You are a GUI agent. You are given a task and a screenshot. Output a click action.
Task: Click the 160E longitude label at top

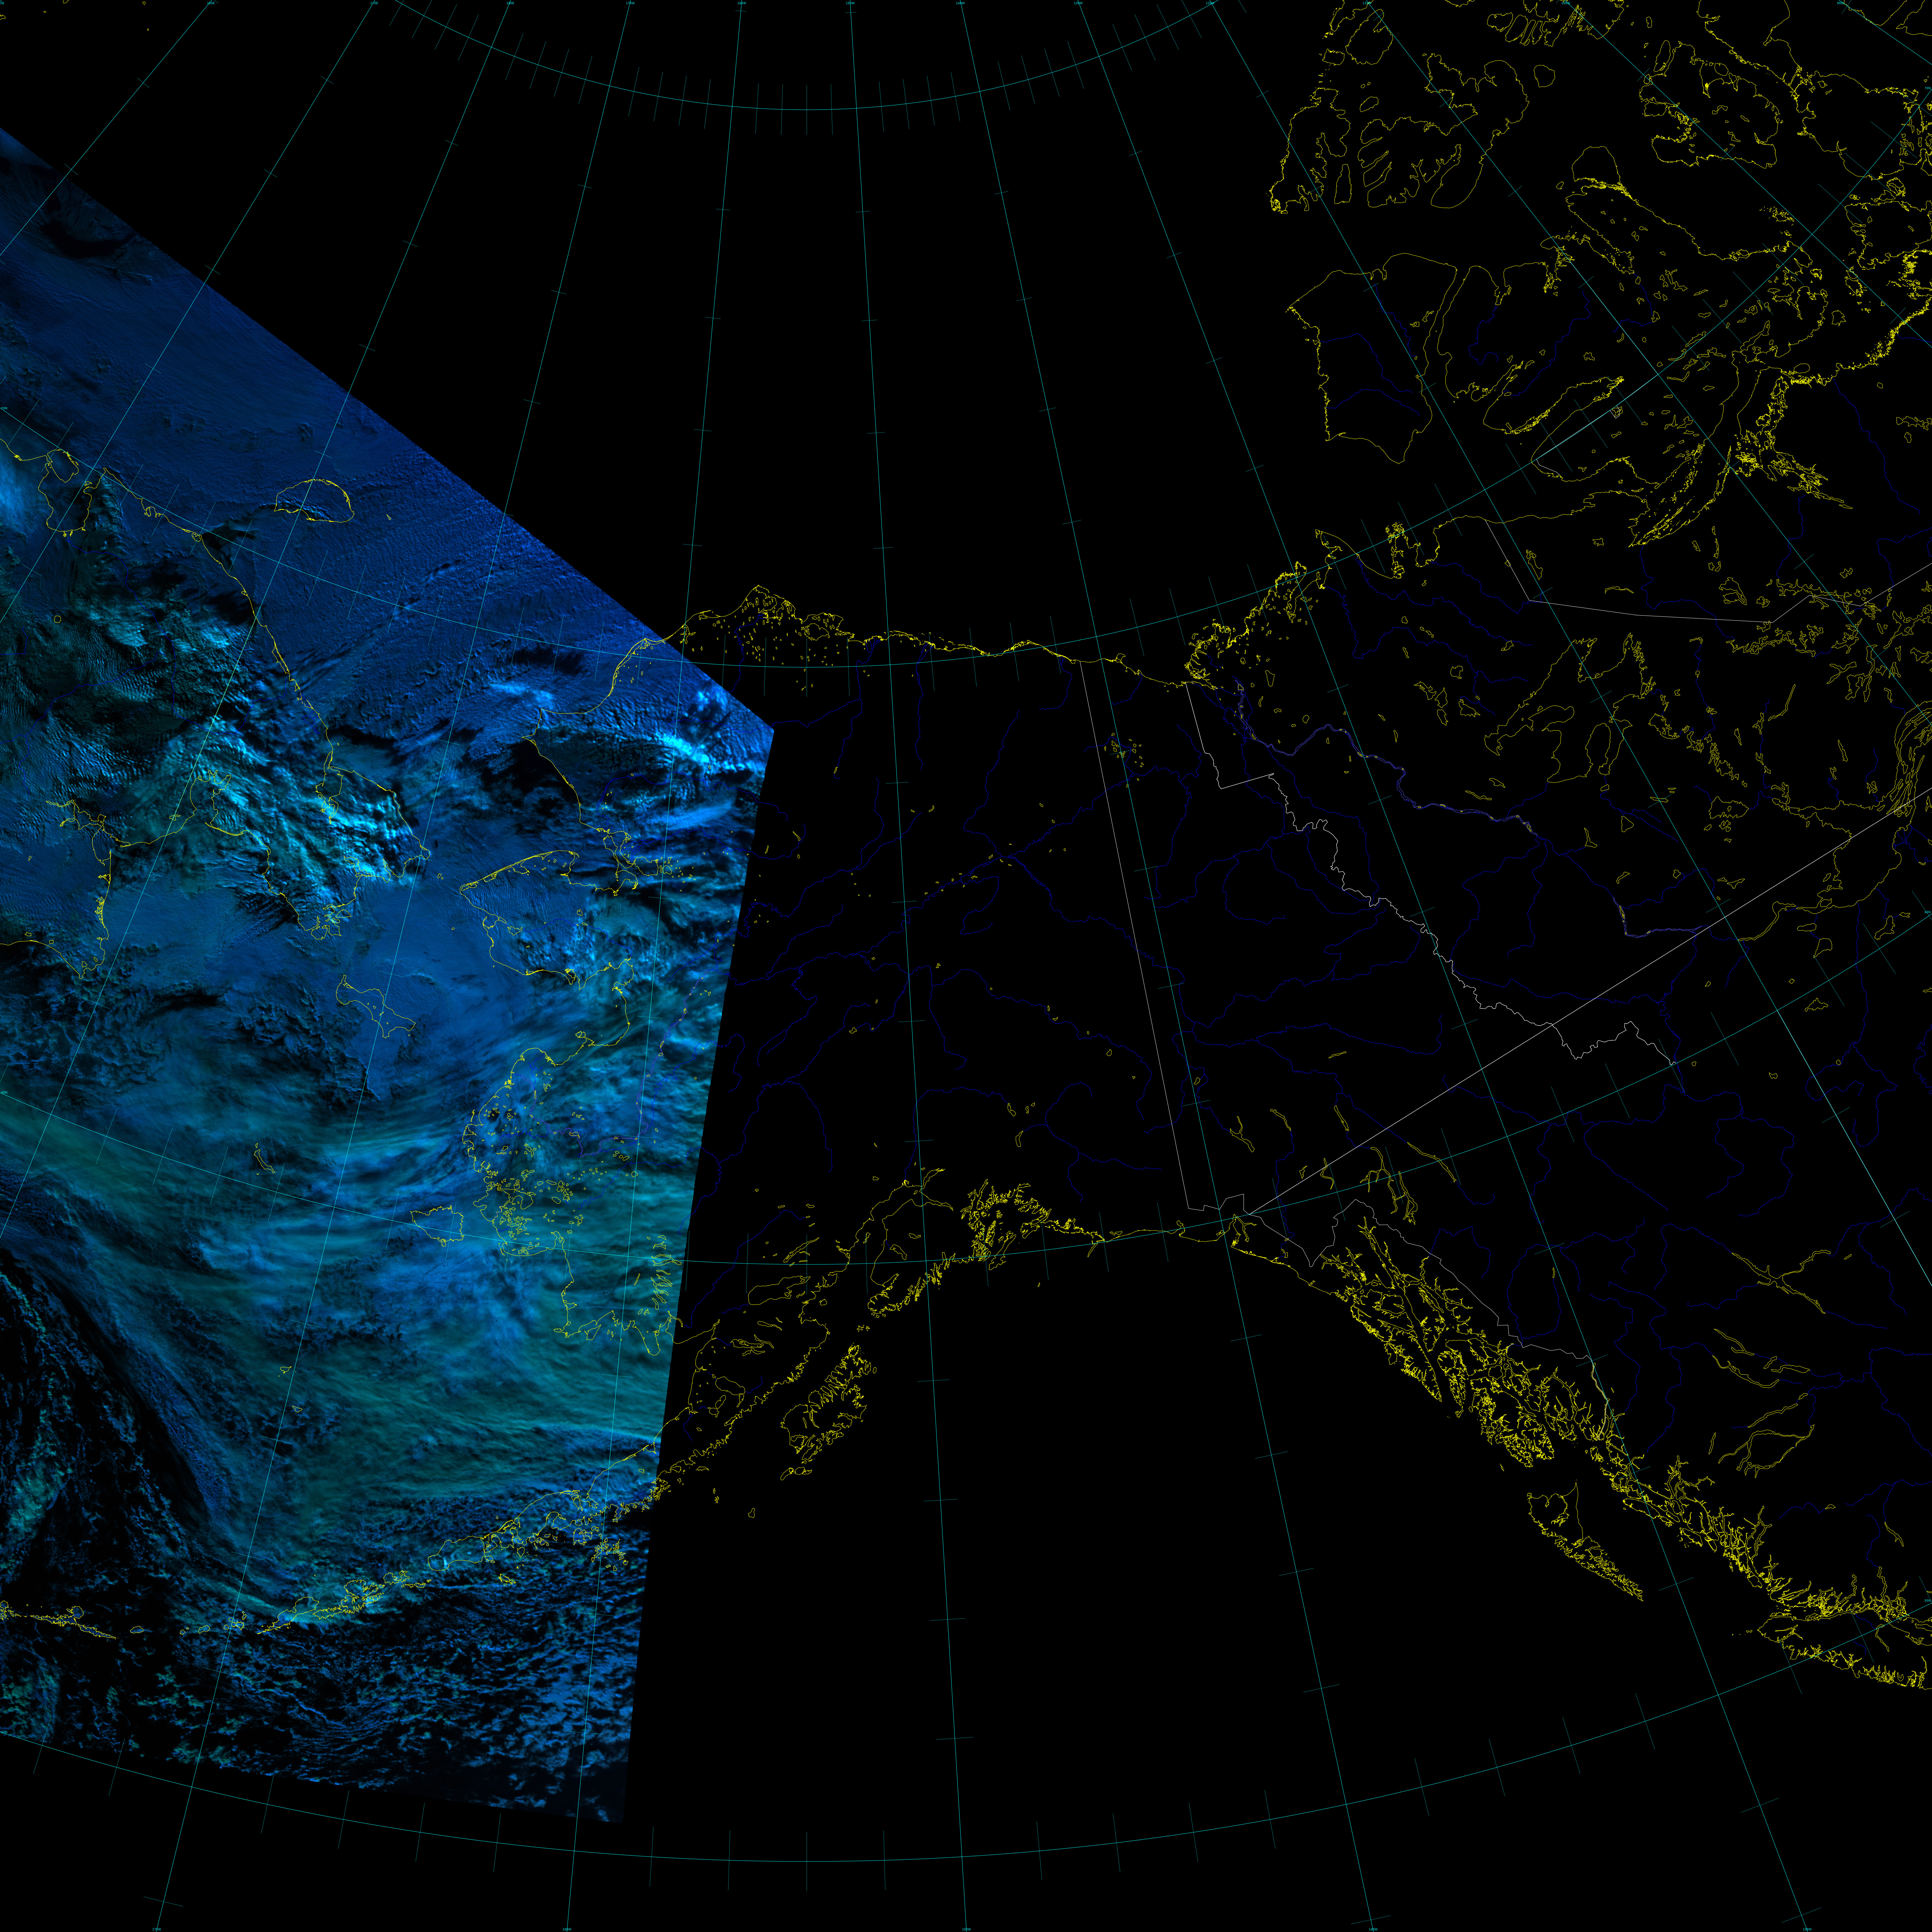pyautogui.click(x=211, y=3)
